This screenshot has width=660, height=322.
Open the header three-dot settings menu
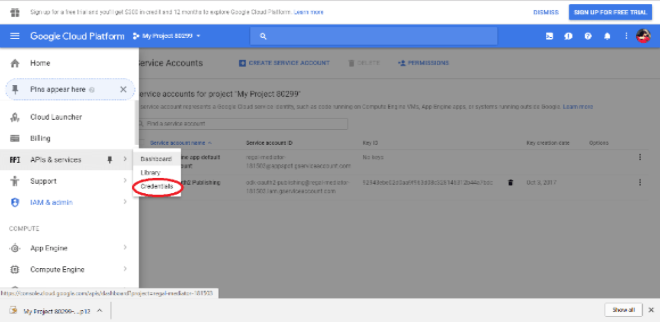point(626,36)
